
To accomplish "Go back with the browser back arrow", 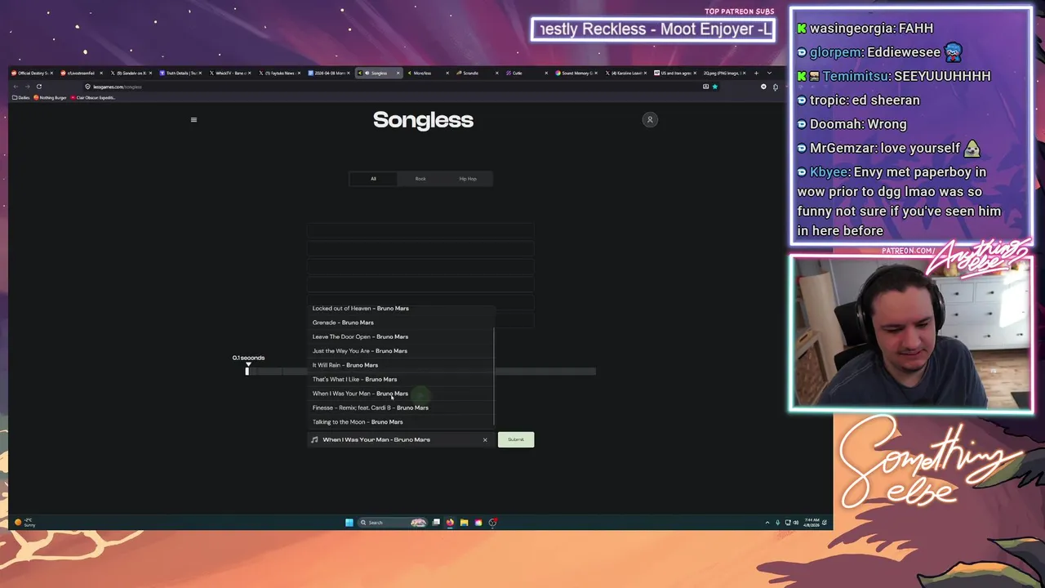I will point(16,87).
